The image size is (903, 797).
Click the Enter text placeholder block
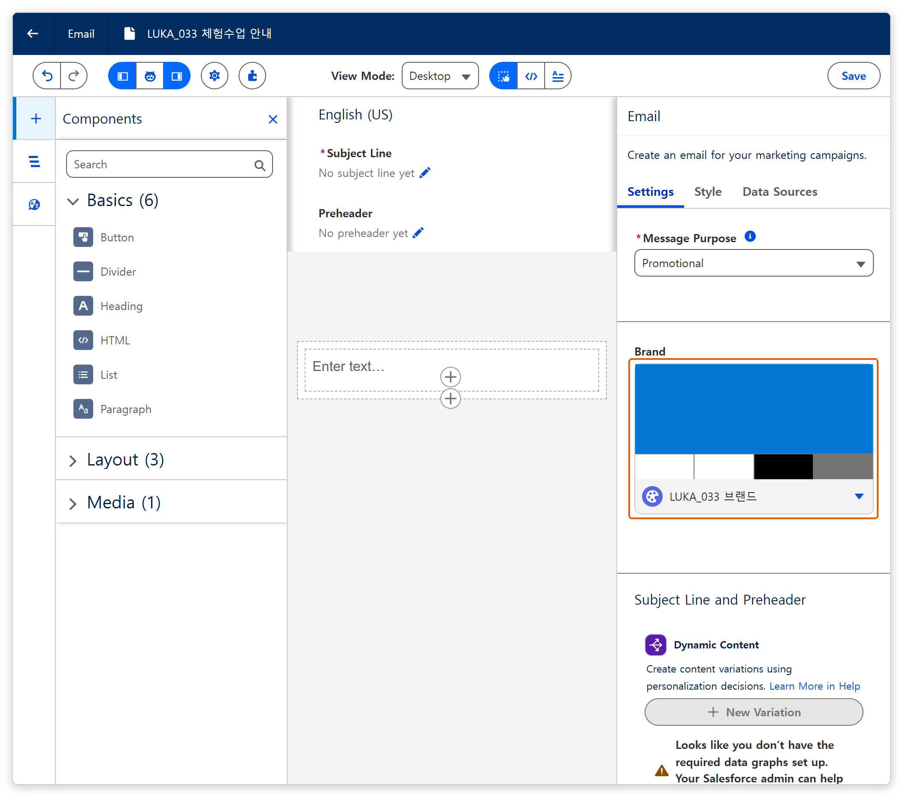(451, 370)
